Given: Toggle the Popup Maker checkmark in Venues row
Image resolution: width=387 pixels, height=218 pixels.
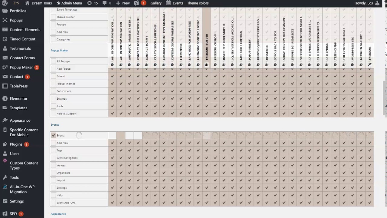Looking at the screenshot, I should [249, 165].
